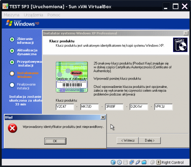The height and width of the screenshot is (167, 191).
Task: Close the Błąd error dialog
Action: [x=103, y=117]
